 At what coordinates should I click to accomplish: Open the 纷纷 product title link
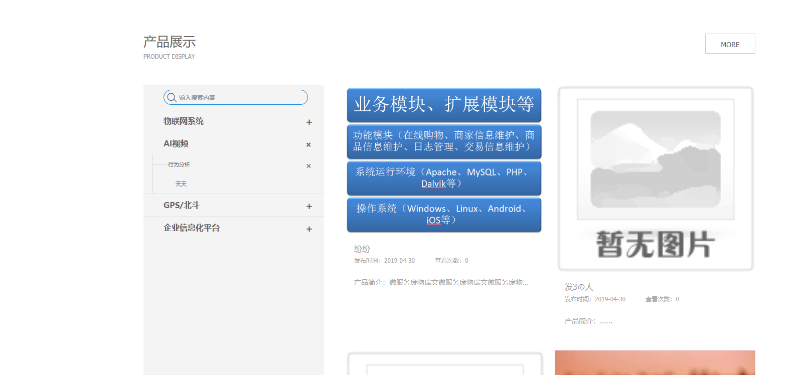pos(362,249)
